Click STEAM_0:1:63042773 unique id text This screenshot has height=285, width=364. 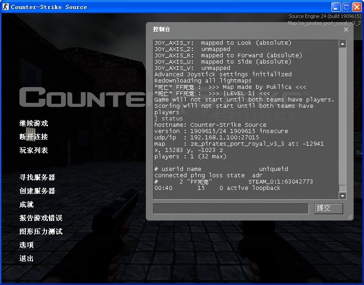click(x=280, y=182)
